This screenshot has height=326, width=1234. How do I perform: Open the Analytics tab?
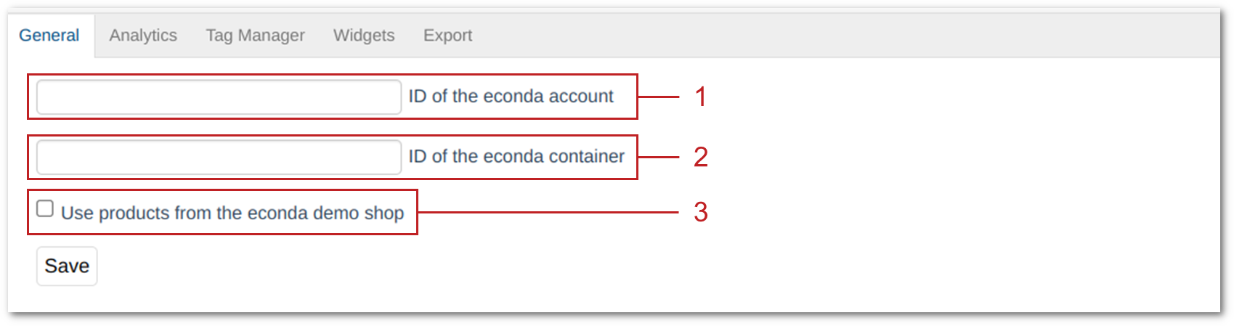(x=143, y=36)
